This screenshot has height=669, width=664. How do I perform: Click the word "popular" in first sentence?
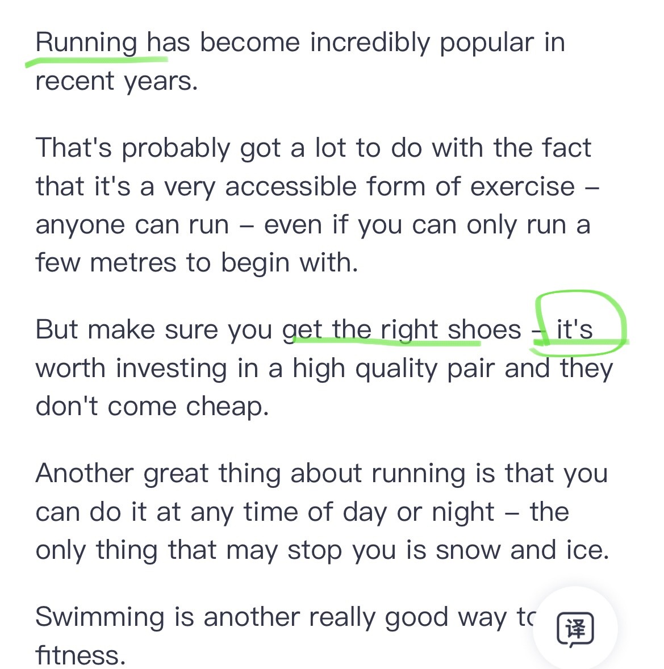pos(486,44)
